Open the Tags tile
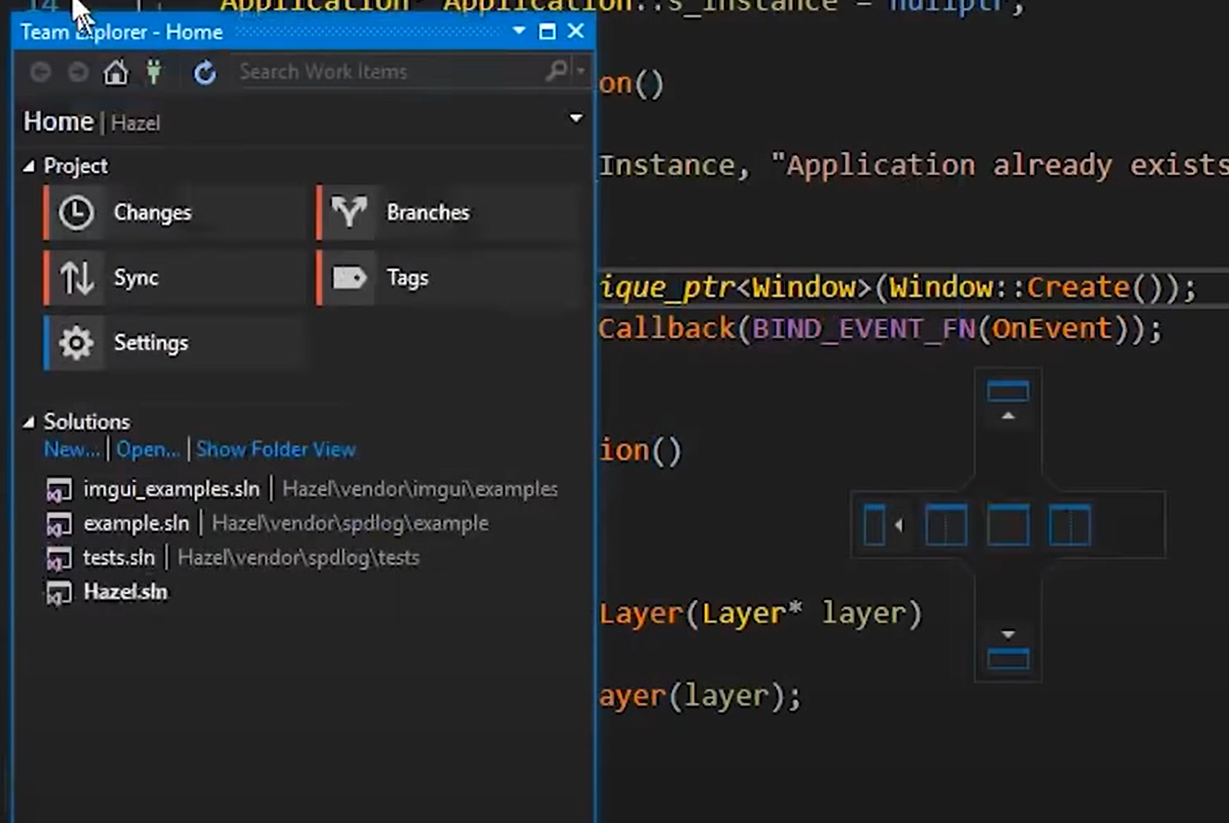Image resolution: width=1229 pixels, height=823 pixels. 447,278
